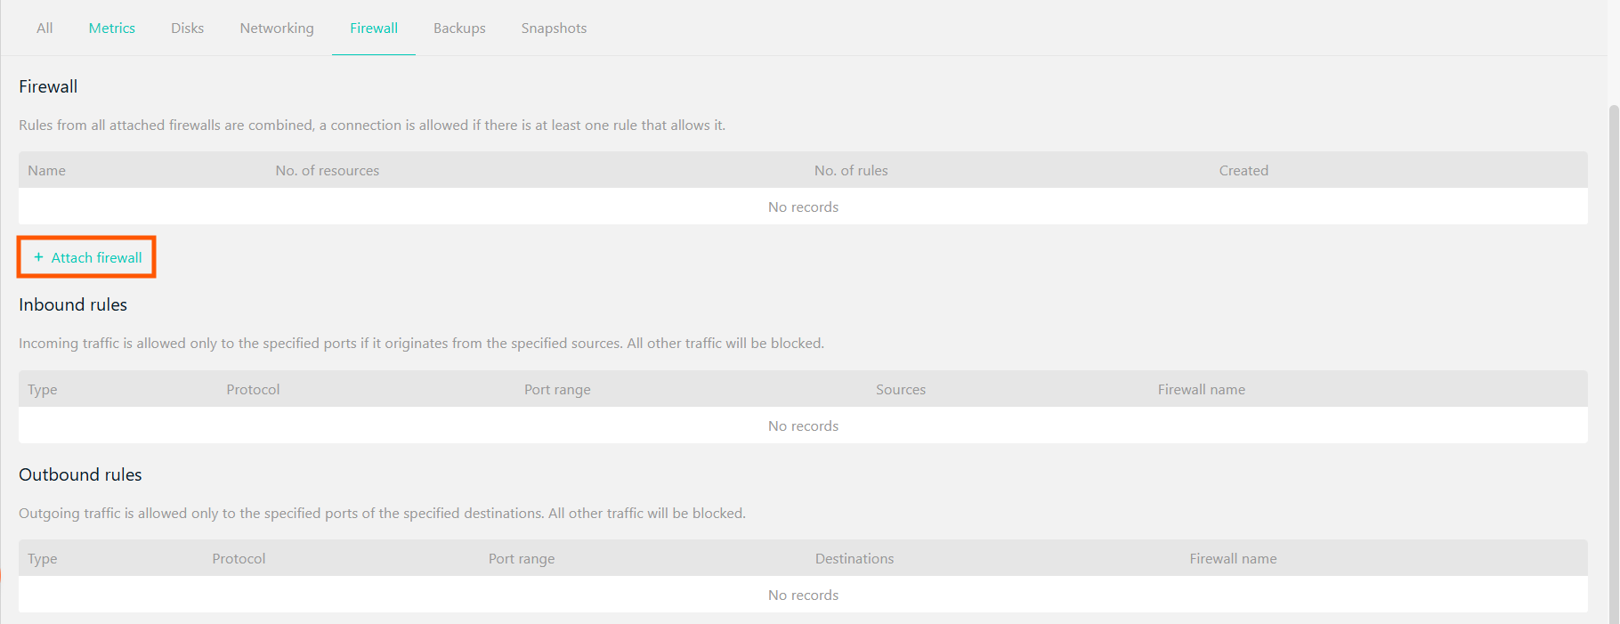This screenshot has width=1620, height=624.
Task: Open the Snapshots tab
Action: point(554,28)
